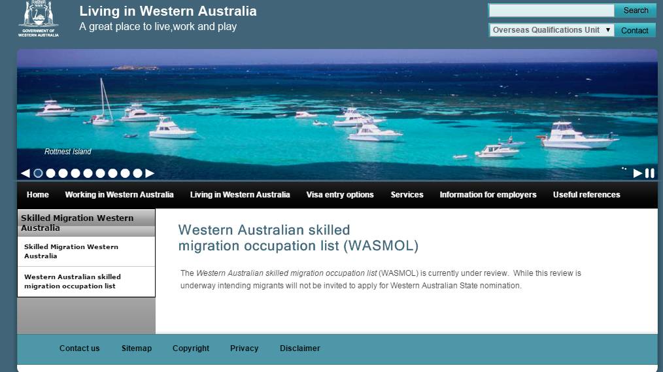Select the first slideshow dot indicator
The width and height of the screenshot is (663, 372).
[x=38, y=173]
